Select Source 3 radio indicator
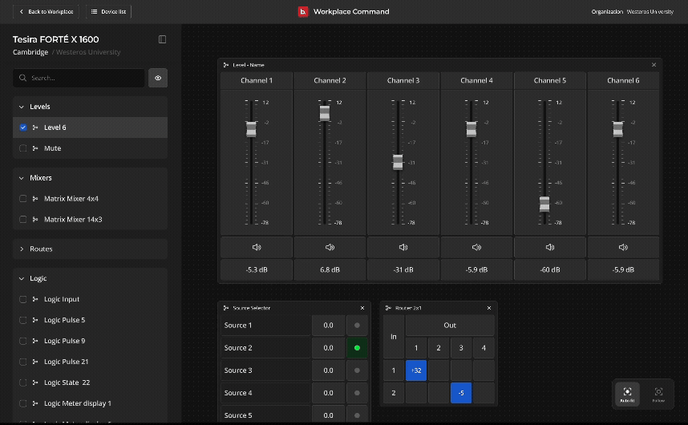688x425 pixels. (x=357, y=370)
